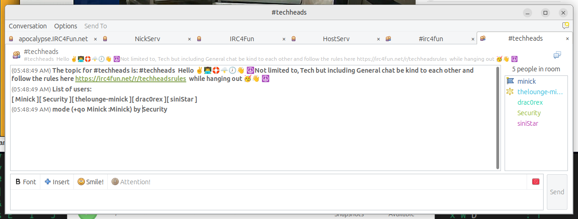
Task: Open the techheadsrules link in chat
Action: click(130, 79)
